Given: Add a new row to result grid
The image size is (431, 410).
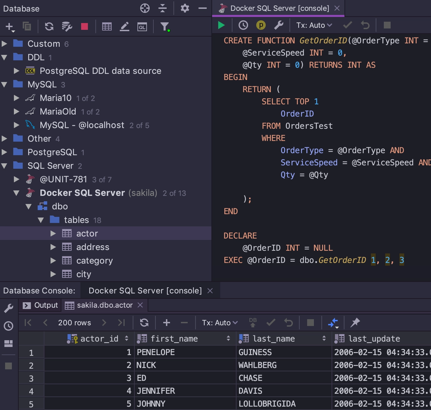Looking at the screenshot, I should click(x=167, y=323).
